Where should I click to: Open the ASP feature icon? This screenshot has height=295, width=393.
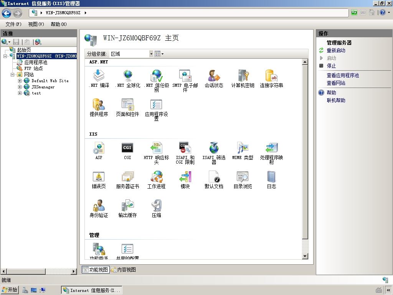[99, 151]
